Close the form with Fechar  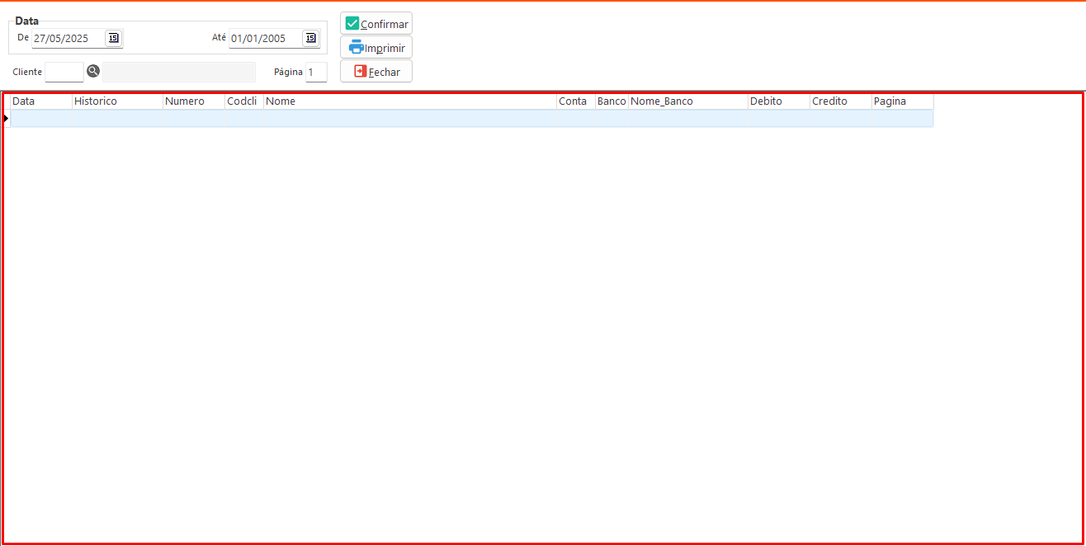pos(376,72)
